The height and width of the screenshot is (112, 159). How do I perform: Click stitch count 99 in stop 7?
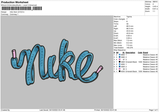pyautogui.click(x=124, y=69)
